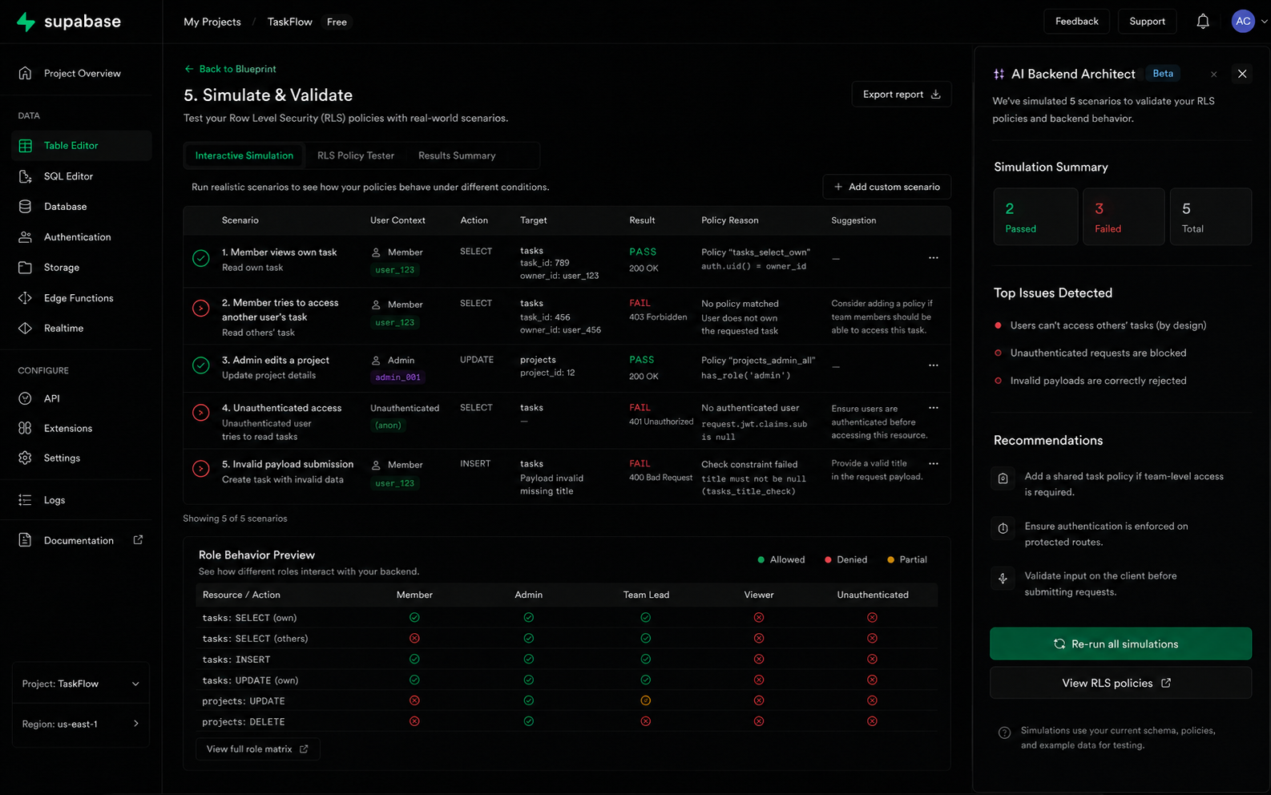Click Allowed green legend dot
1271x795 pixels.
pos(761,559)
